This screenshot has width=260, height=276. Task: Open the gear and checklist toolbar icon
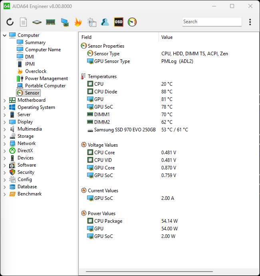coord(91,22)
